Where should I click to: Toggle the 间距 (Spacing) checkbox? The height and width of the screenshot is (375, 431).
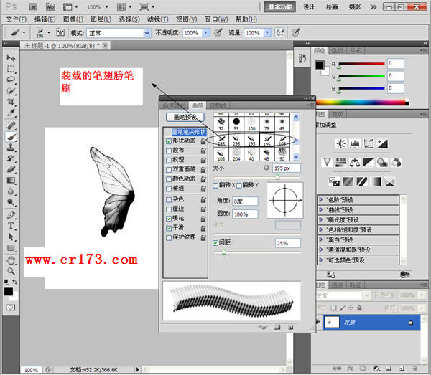click(216, 243)
